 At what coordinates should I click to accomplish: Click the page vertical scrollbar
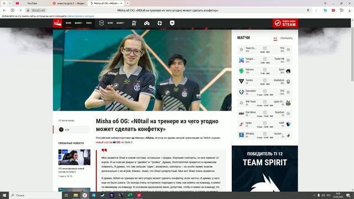(352, 50)
